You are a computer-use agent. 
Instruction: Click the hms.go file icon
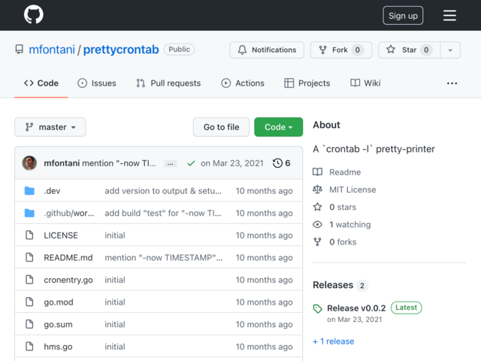29,347
